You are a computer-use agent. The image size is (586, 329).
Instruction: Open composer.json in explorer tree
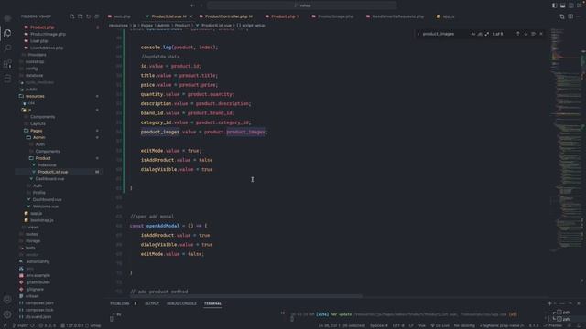tap(39, 302)
